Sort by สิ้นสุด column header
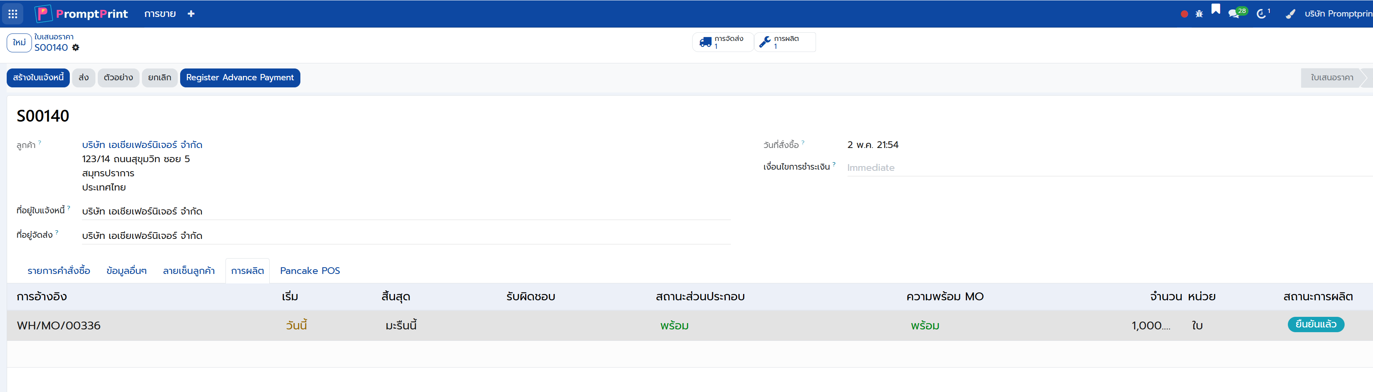1373x392 pixels. pos(396,297)
